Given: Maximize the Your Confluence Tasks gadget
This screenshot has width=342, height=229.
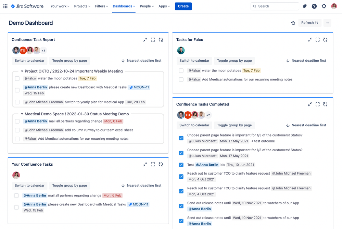Looking at the screenshot, I should coord(153,164).
